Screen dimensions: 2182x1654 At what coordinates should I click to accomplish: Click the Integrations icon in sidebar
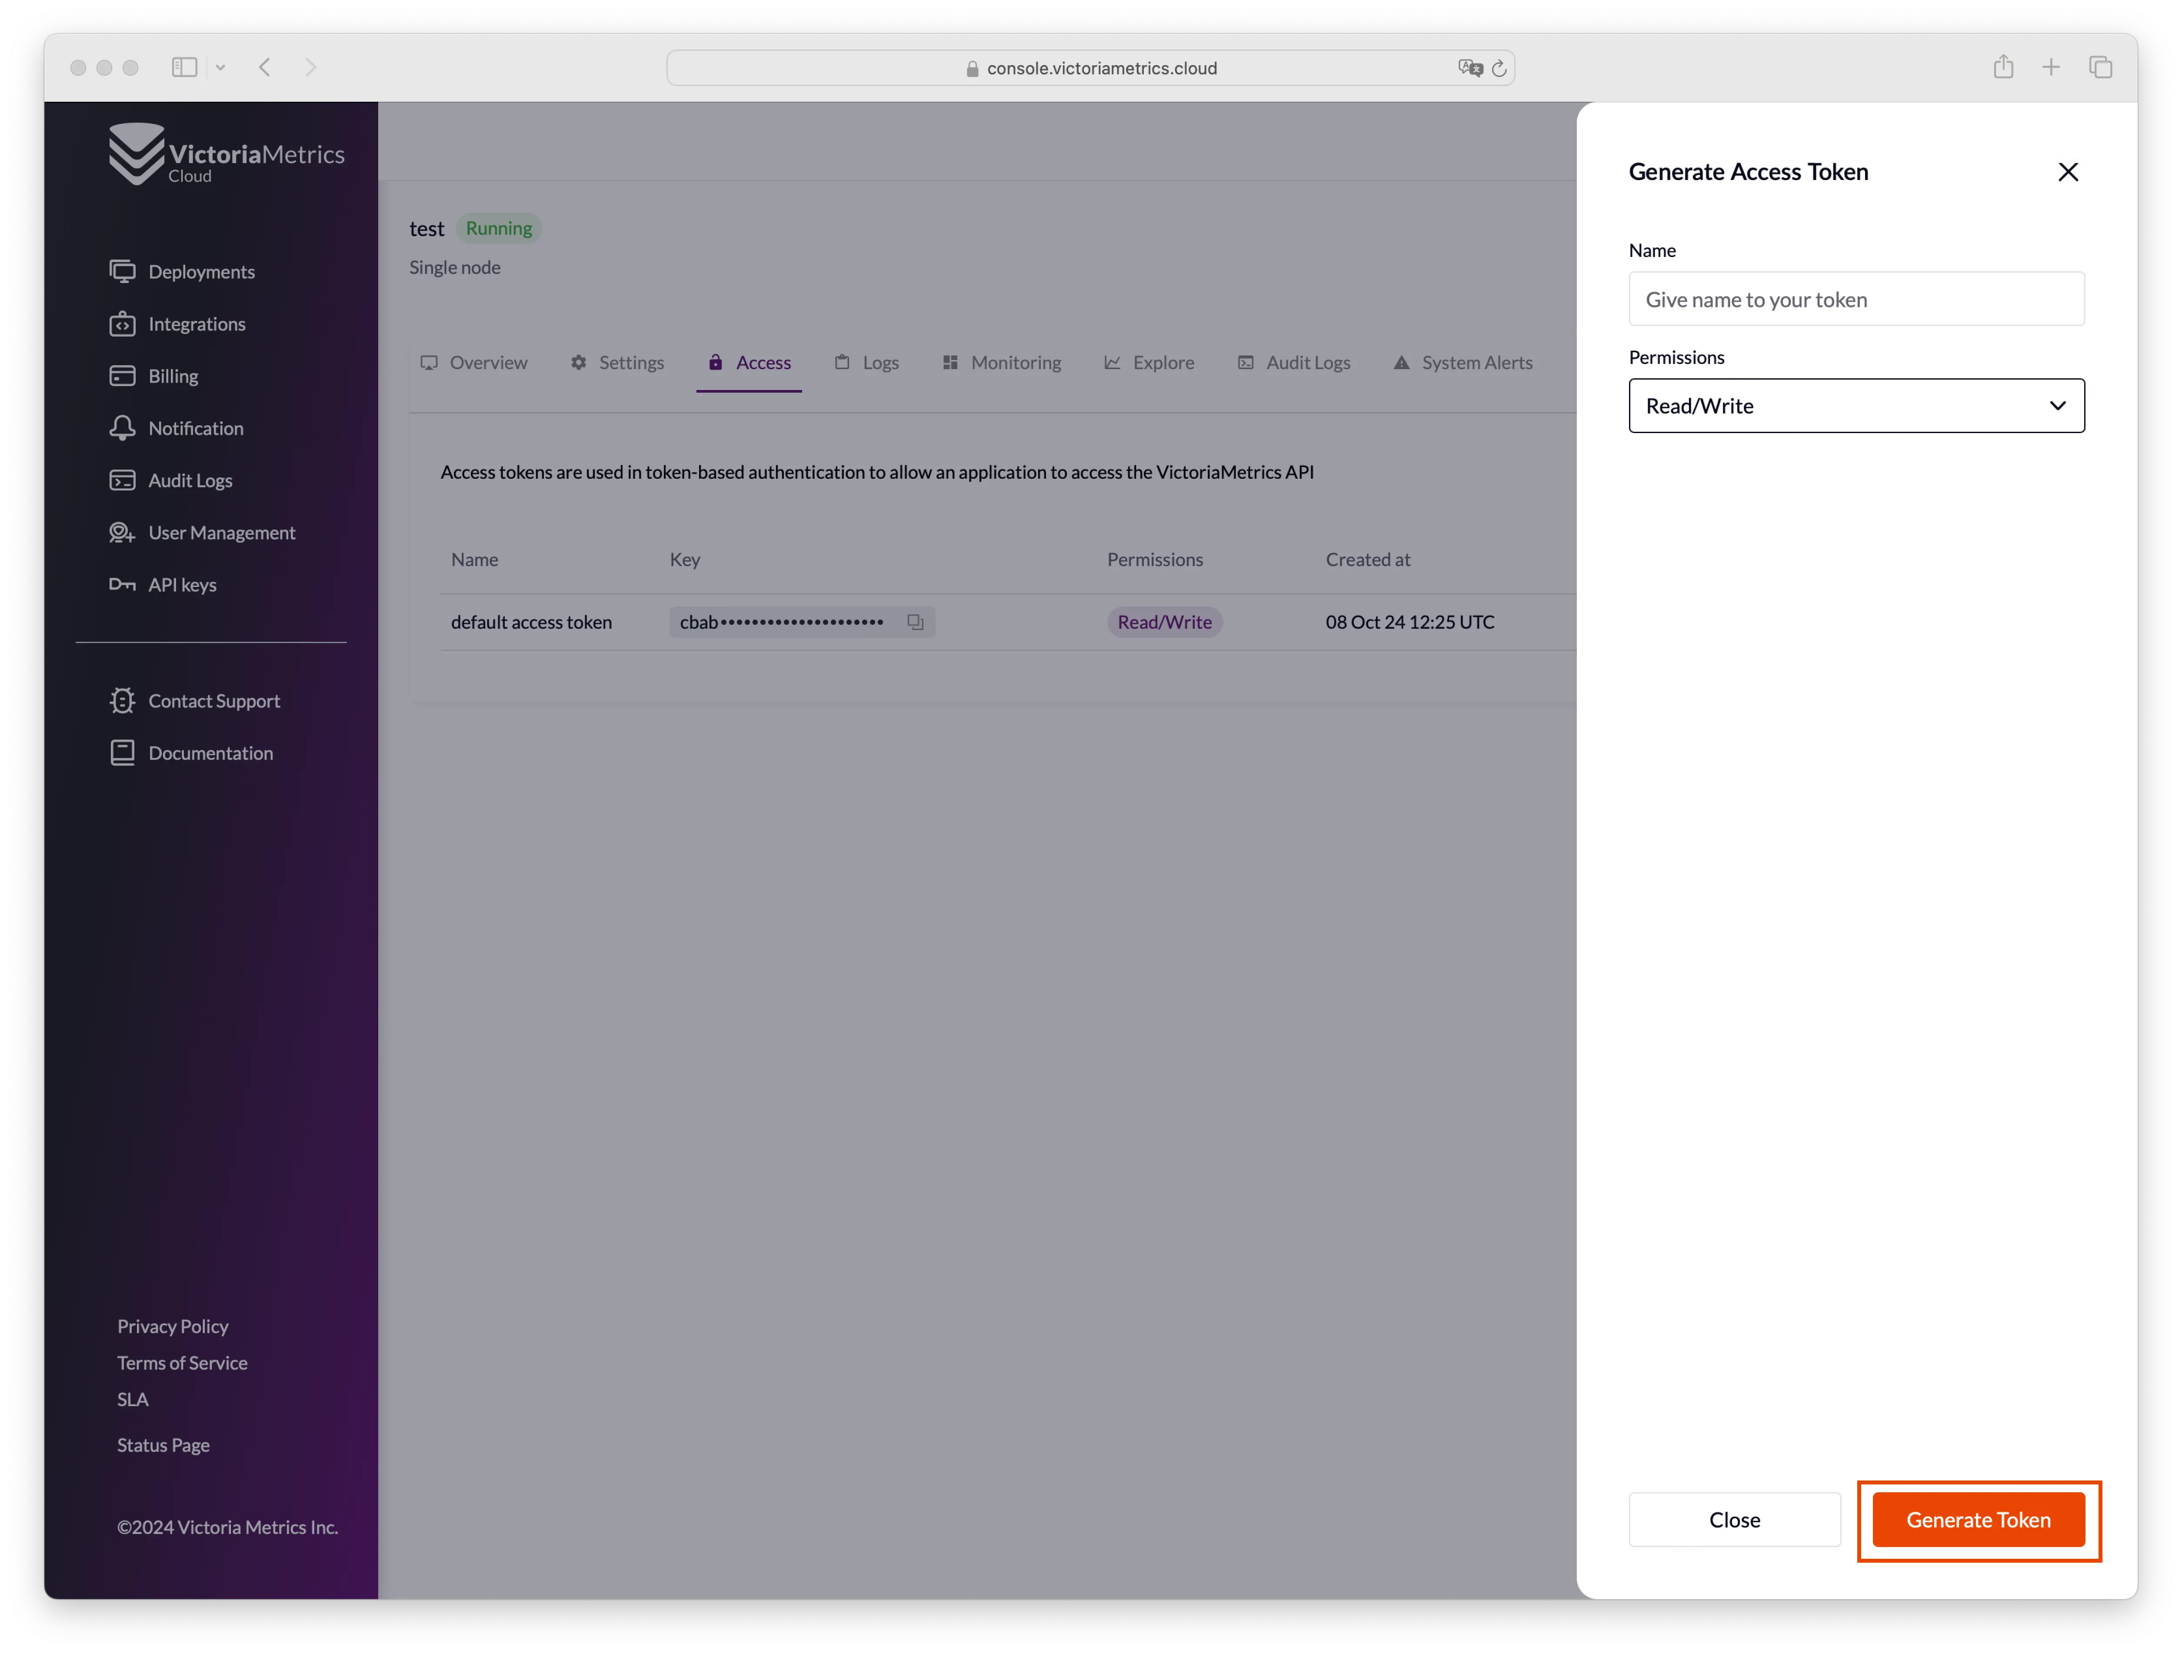(x=123, y=323)
